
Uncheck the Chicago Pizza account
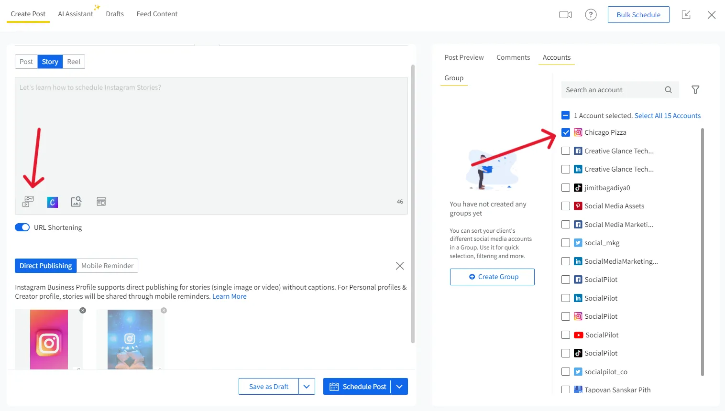[566, 132]
